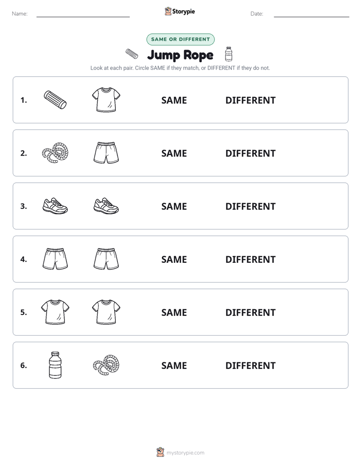Click the t-shirt icon in row 1
This screenshot has height=467, width=361.
(x=106, y=100)
